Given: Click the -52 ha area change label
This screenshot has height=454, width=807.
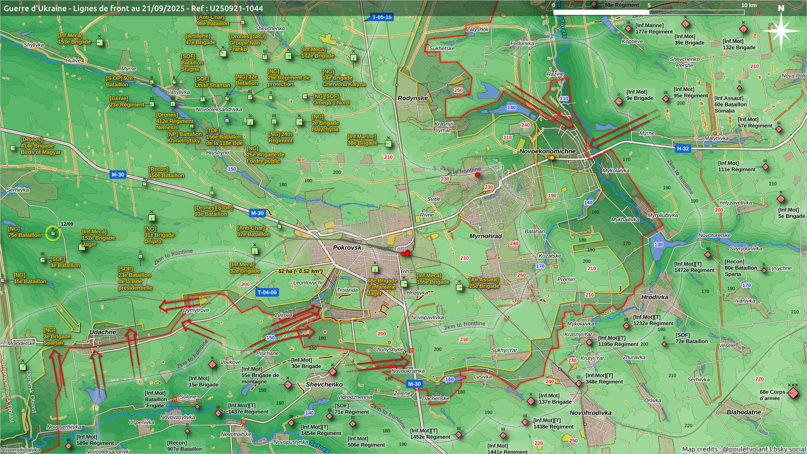Looking at the screenshot, I should pos(299,271).
